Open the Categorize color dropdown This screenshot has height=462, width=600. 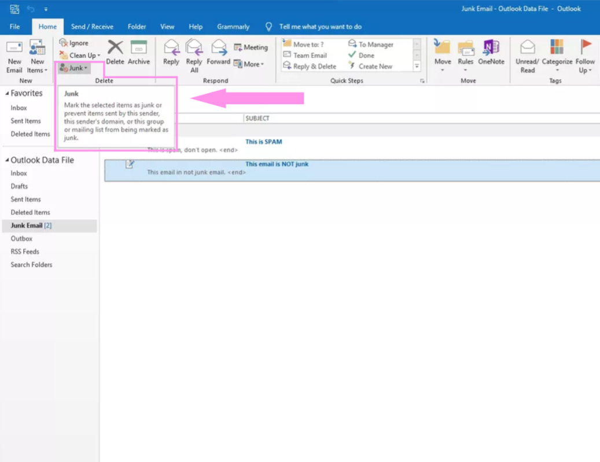(557, 48)
